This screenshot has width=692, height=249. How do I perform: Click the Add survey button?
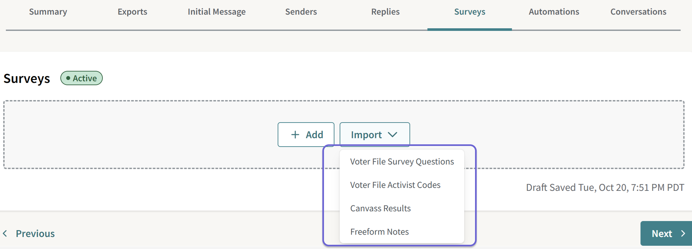pyautogui.click(x=306, y=135)
